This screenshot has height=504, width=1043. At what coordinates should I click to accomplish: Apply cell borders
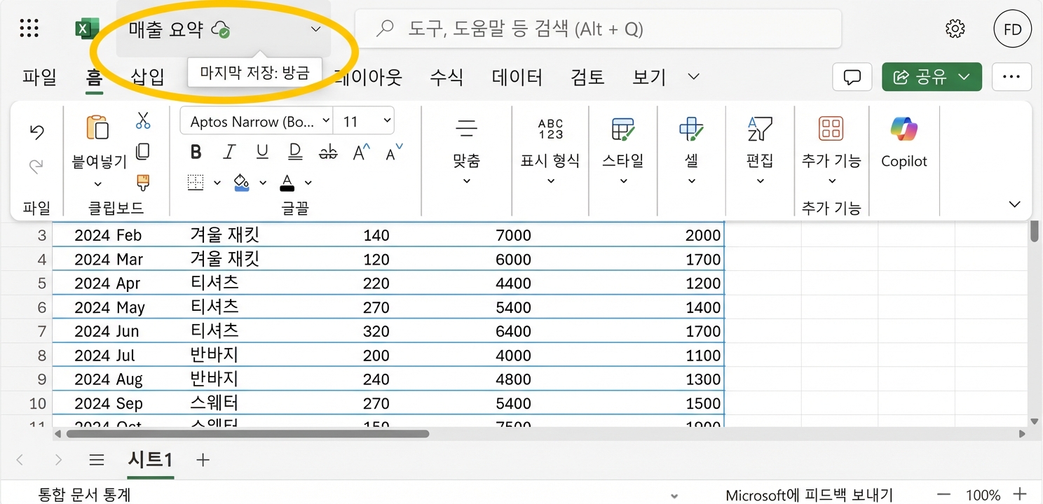pos(196,183)
